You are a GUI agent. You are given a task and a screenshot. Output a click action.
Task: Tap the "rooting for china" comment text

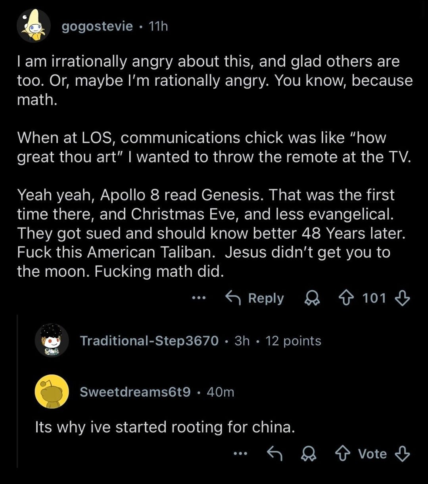(x=165, y=427)
